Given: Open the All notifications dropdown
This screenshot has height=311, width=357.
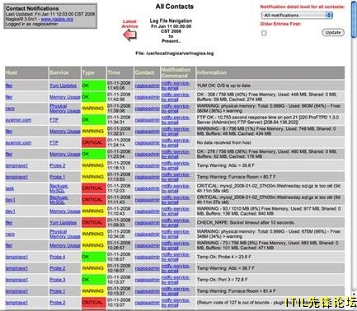Looking at the screenshot, I should [x=297, y=16].
